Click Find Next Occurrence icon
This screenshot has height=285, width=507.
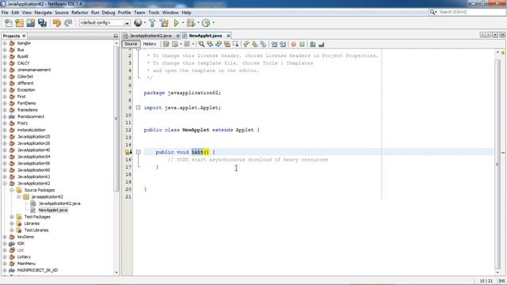(219, 44)
